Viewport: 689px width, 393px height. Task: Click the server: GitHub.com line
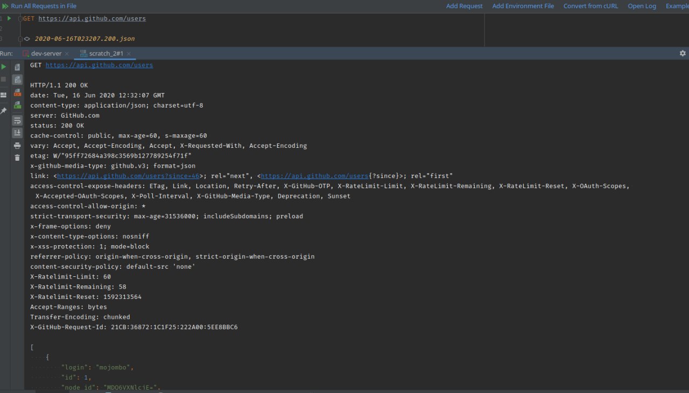pos(65,116)
